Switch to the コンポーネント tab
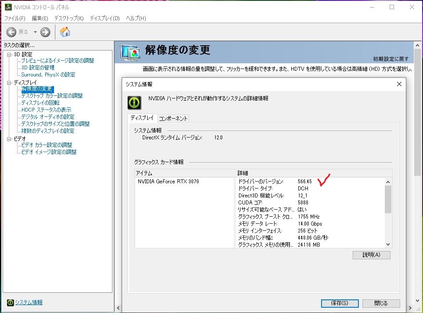Image resolution: width=423 pixels, height=313 pixels. pos(173,118)
